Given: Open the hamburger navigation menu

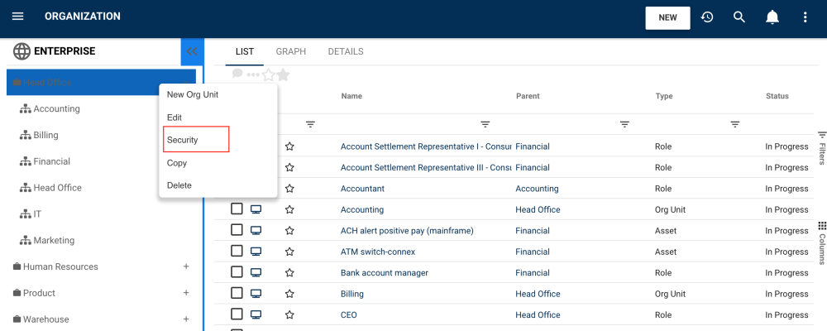Looking at the screenshot, I should pyautogui.click(x=17, y=17).
